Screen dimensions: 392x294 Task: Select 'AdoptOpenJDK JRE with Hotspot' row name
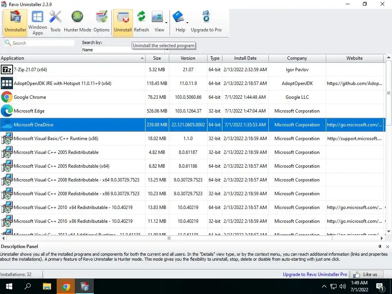(x=62, y=83)
